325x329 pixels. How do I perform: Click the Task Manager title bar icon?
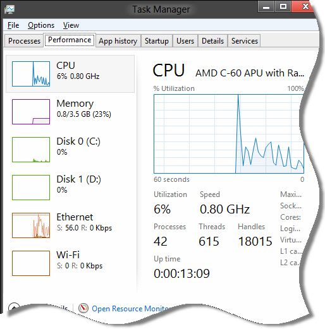coord(9,9)
